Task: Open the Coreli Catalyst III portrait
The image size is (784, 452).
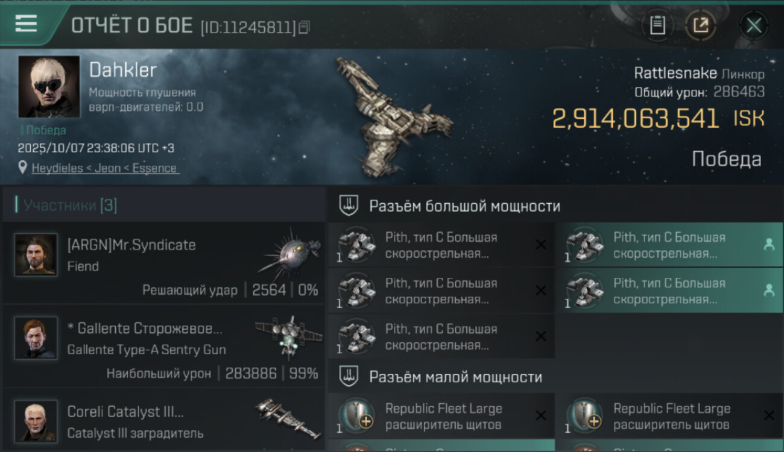Action: click(x=36, y=421)
